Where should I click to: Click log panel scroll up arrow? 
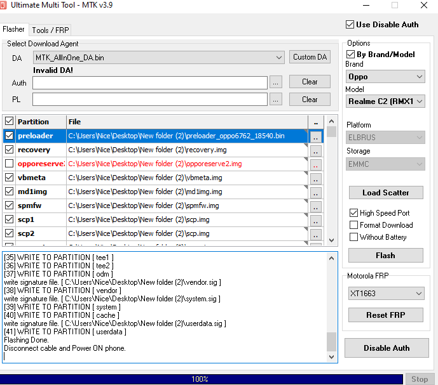332,258
